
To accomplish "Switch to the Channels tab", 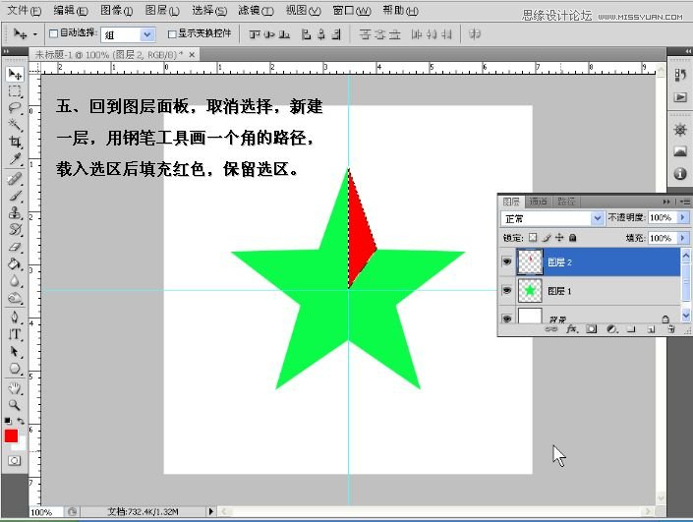I will 538,202.
